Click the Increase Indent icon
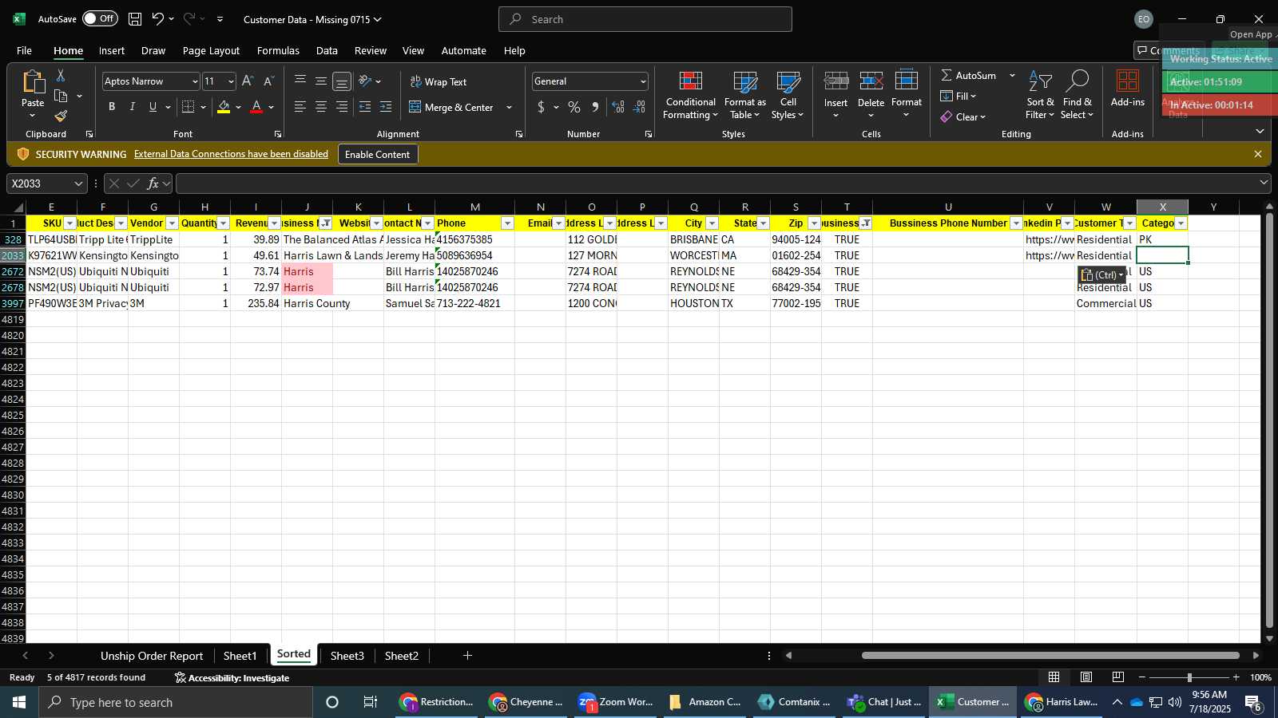The height and width of the screenshot is (718, 1278). coord(386,107)
